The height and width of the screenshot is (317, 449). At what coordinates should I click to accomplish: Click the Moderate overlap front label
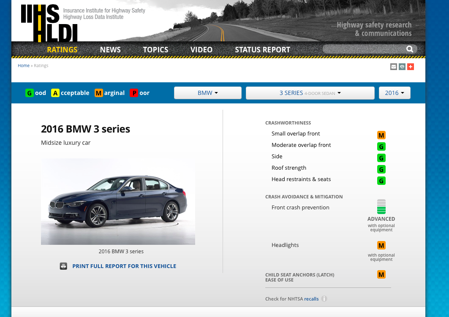pos(301,145)
